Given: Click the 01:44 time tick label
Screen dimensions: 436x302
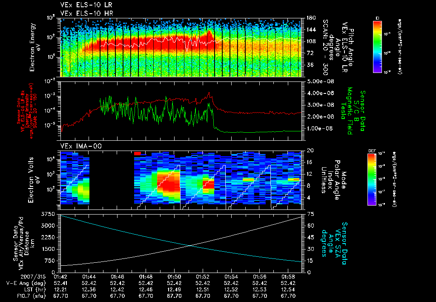Looking at the screenshot, I should (89, 277).
